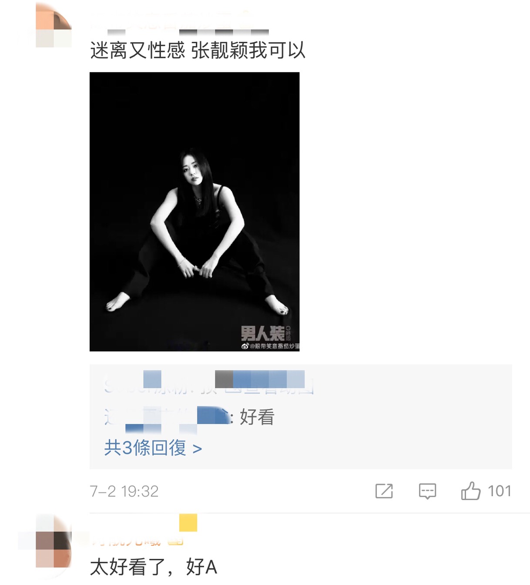Tap the Weibo logo watermark on the photo
The image size is (530, 585).
point(245,346)
